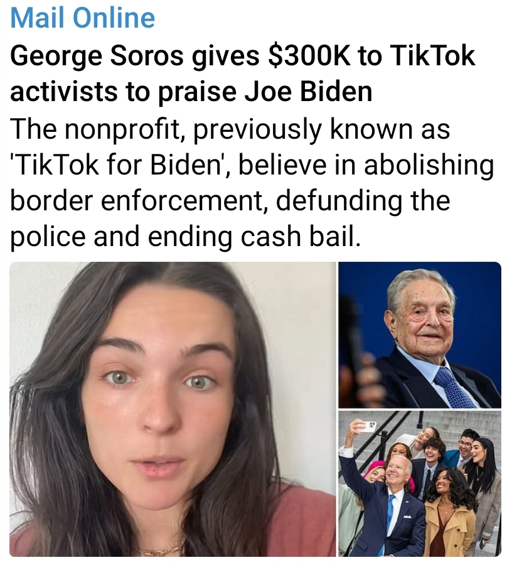Viewport: 517px width, 565px height.
Task: Open the Mail Online source link
Action: coord(83,18)
